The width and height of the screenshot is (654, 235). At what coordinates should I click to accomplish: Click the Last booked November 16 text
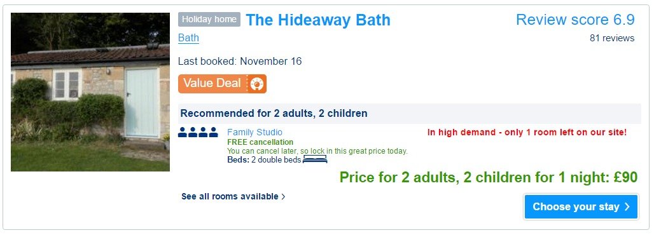tap(240, 62)
